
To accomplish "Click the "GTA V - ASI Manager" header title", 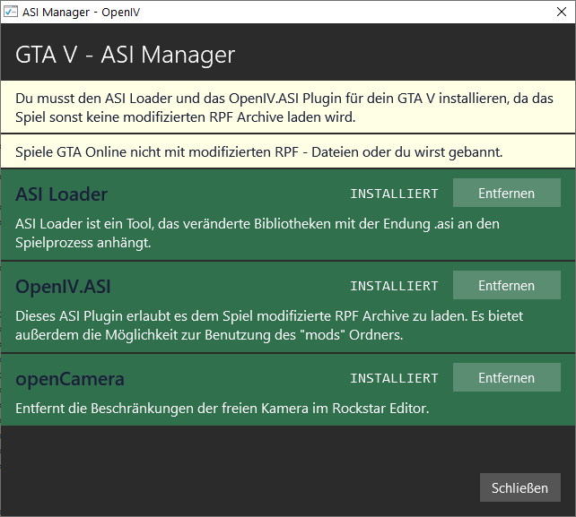I will pos(126,55).
